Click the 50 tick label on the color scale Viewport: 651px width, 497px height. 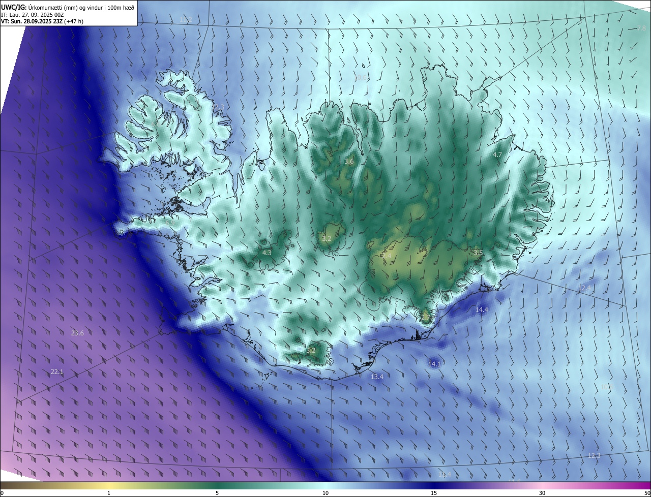(647, 493)
